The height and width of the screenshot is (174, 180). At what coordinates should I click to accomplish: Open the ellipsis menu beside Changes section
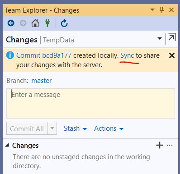(x=170, y=145)
